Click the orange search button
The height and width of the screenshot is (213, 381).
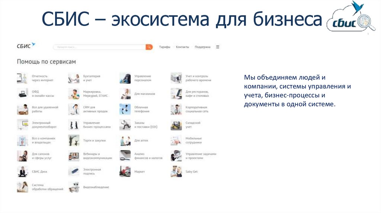pos(149,47)
